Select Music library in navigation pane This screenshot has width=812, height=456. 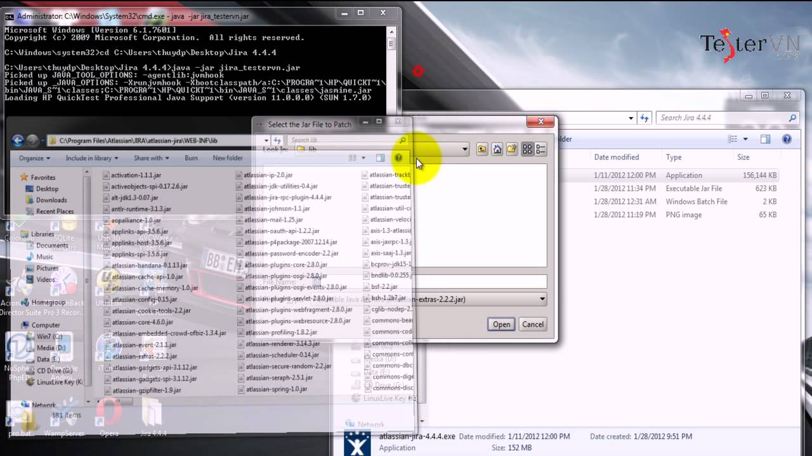point(44,256)
